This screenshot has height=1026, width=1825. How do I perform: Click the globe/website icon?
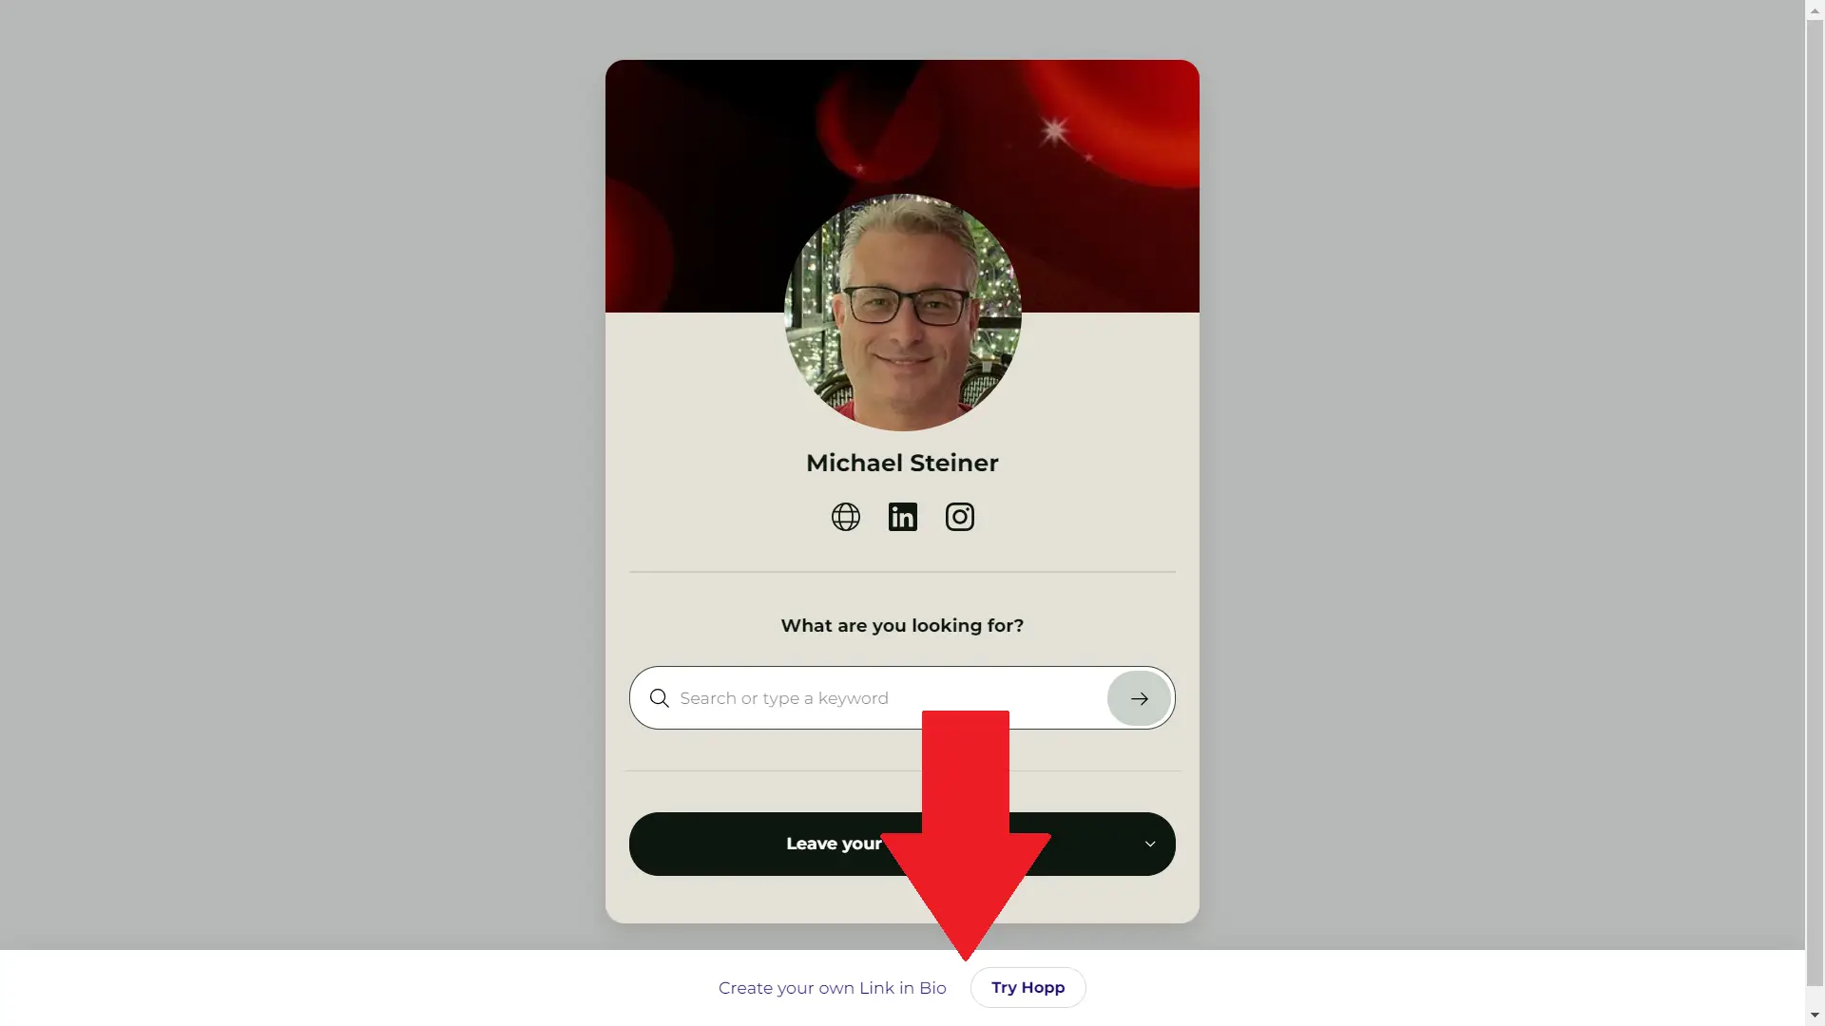coord(845,516)
